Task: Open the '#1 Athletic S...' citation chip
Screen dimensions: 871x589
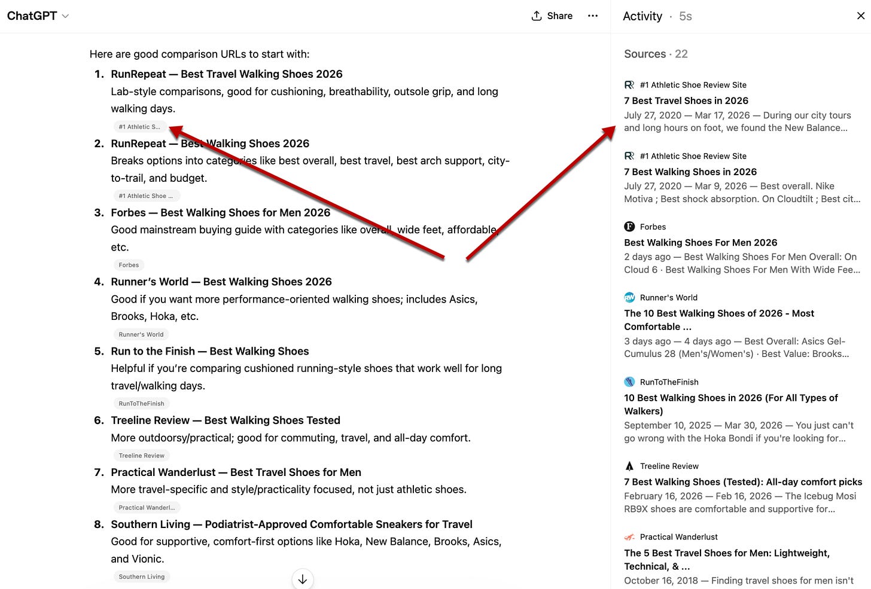Action: pos(139,127)
